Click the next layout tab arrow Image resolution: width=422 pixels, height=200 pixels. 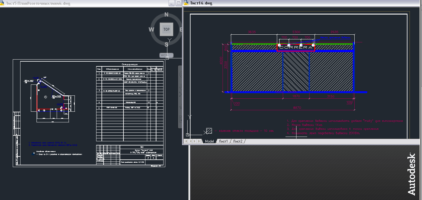[x=195, y=141]
